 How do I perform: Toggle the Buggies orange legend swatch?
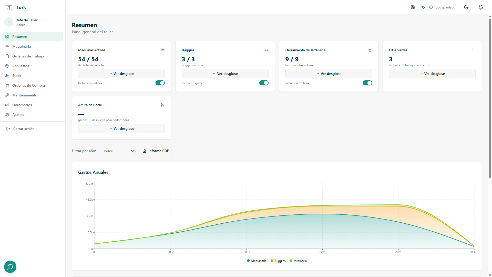click(x=272, y=261)
